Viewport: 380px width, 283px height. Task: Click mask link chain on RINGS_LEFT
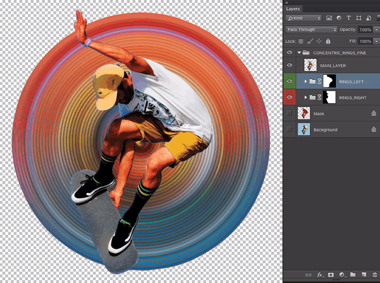(x=319, y=81)
